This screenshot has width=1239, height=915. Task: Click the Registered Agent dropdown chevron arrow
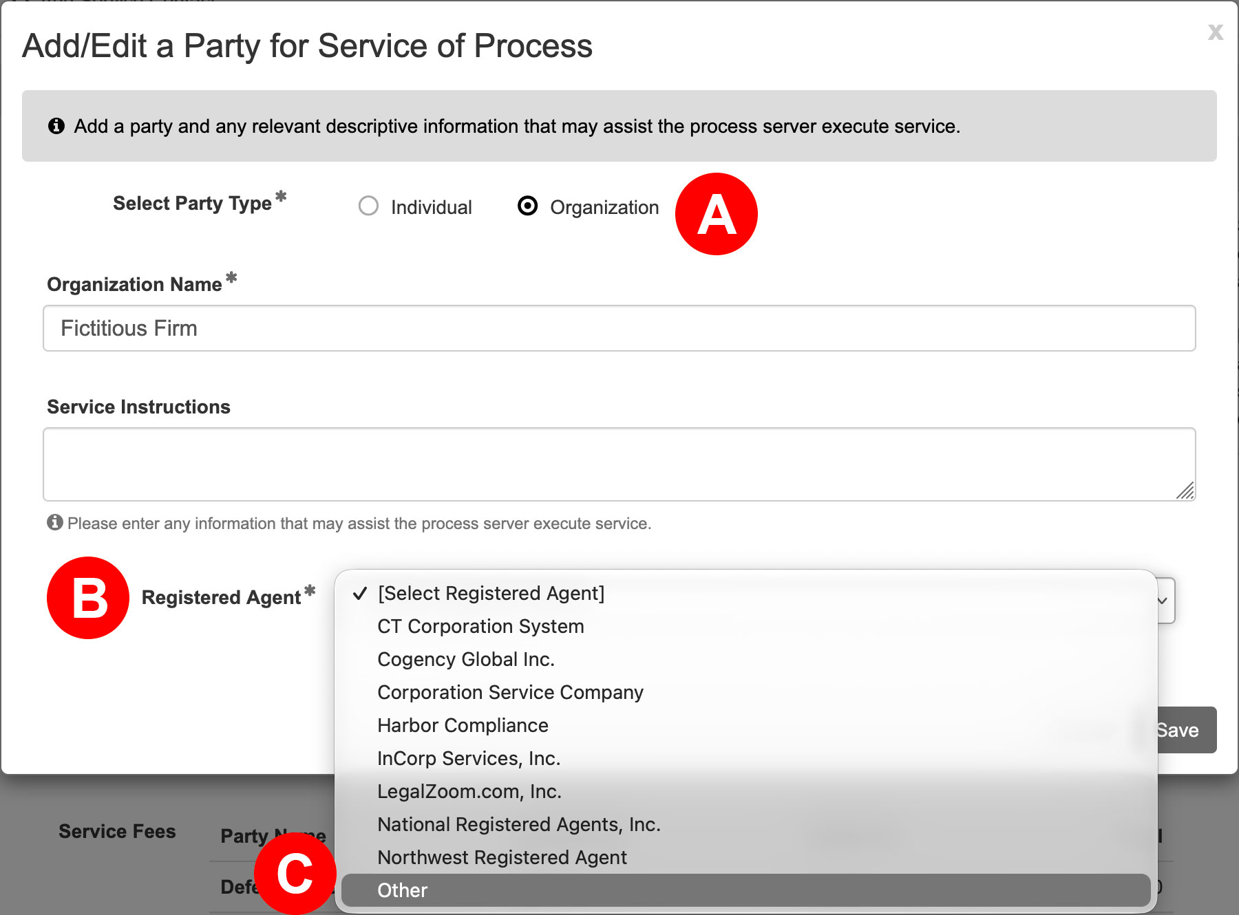pyautogui.click(x=1163, y=601)
